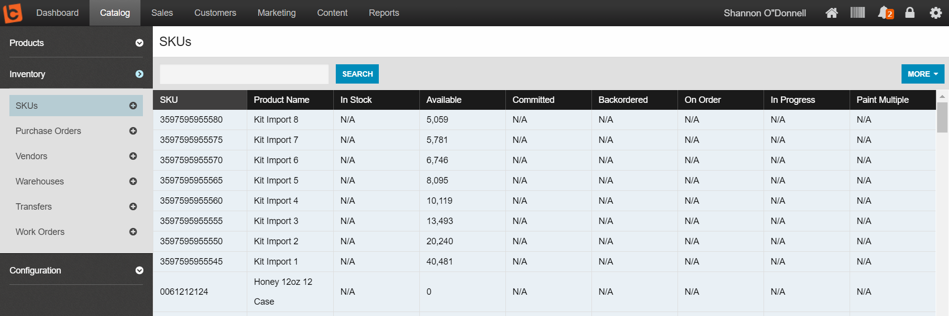Screen dimensions: 949x316
Task: Open the Reports menu
Action: [x=384, y=13]
